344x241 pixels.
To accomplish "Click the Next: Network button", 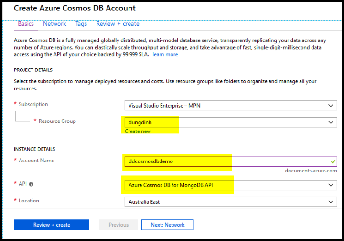I will (168, 225).
